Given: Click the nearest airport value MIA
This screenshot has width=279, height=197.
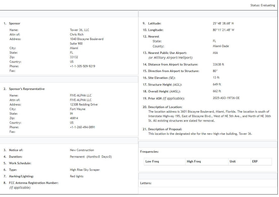Looking at the screenshot, I should (215, 53).
